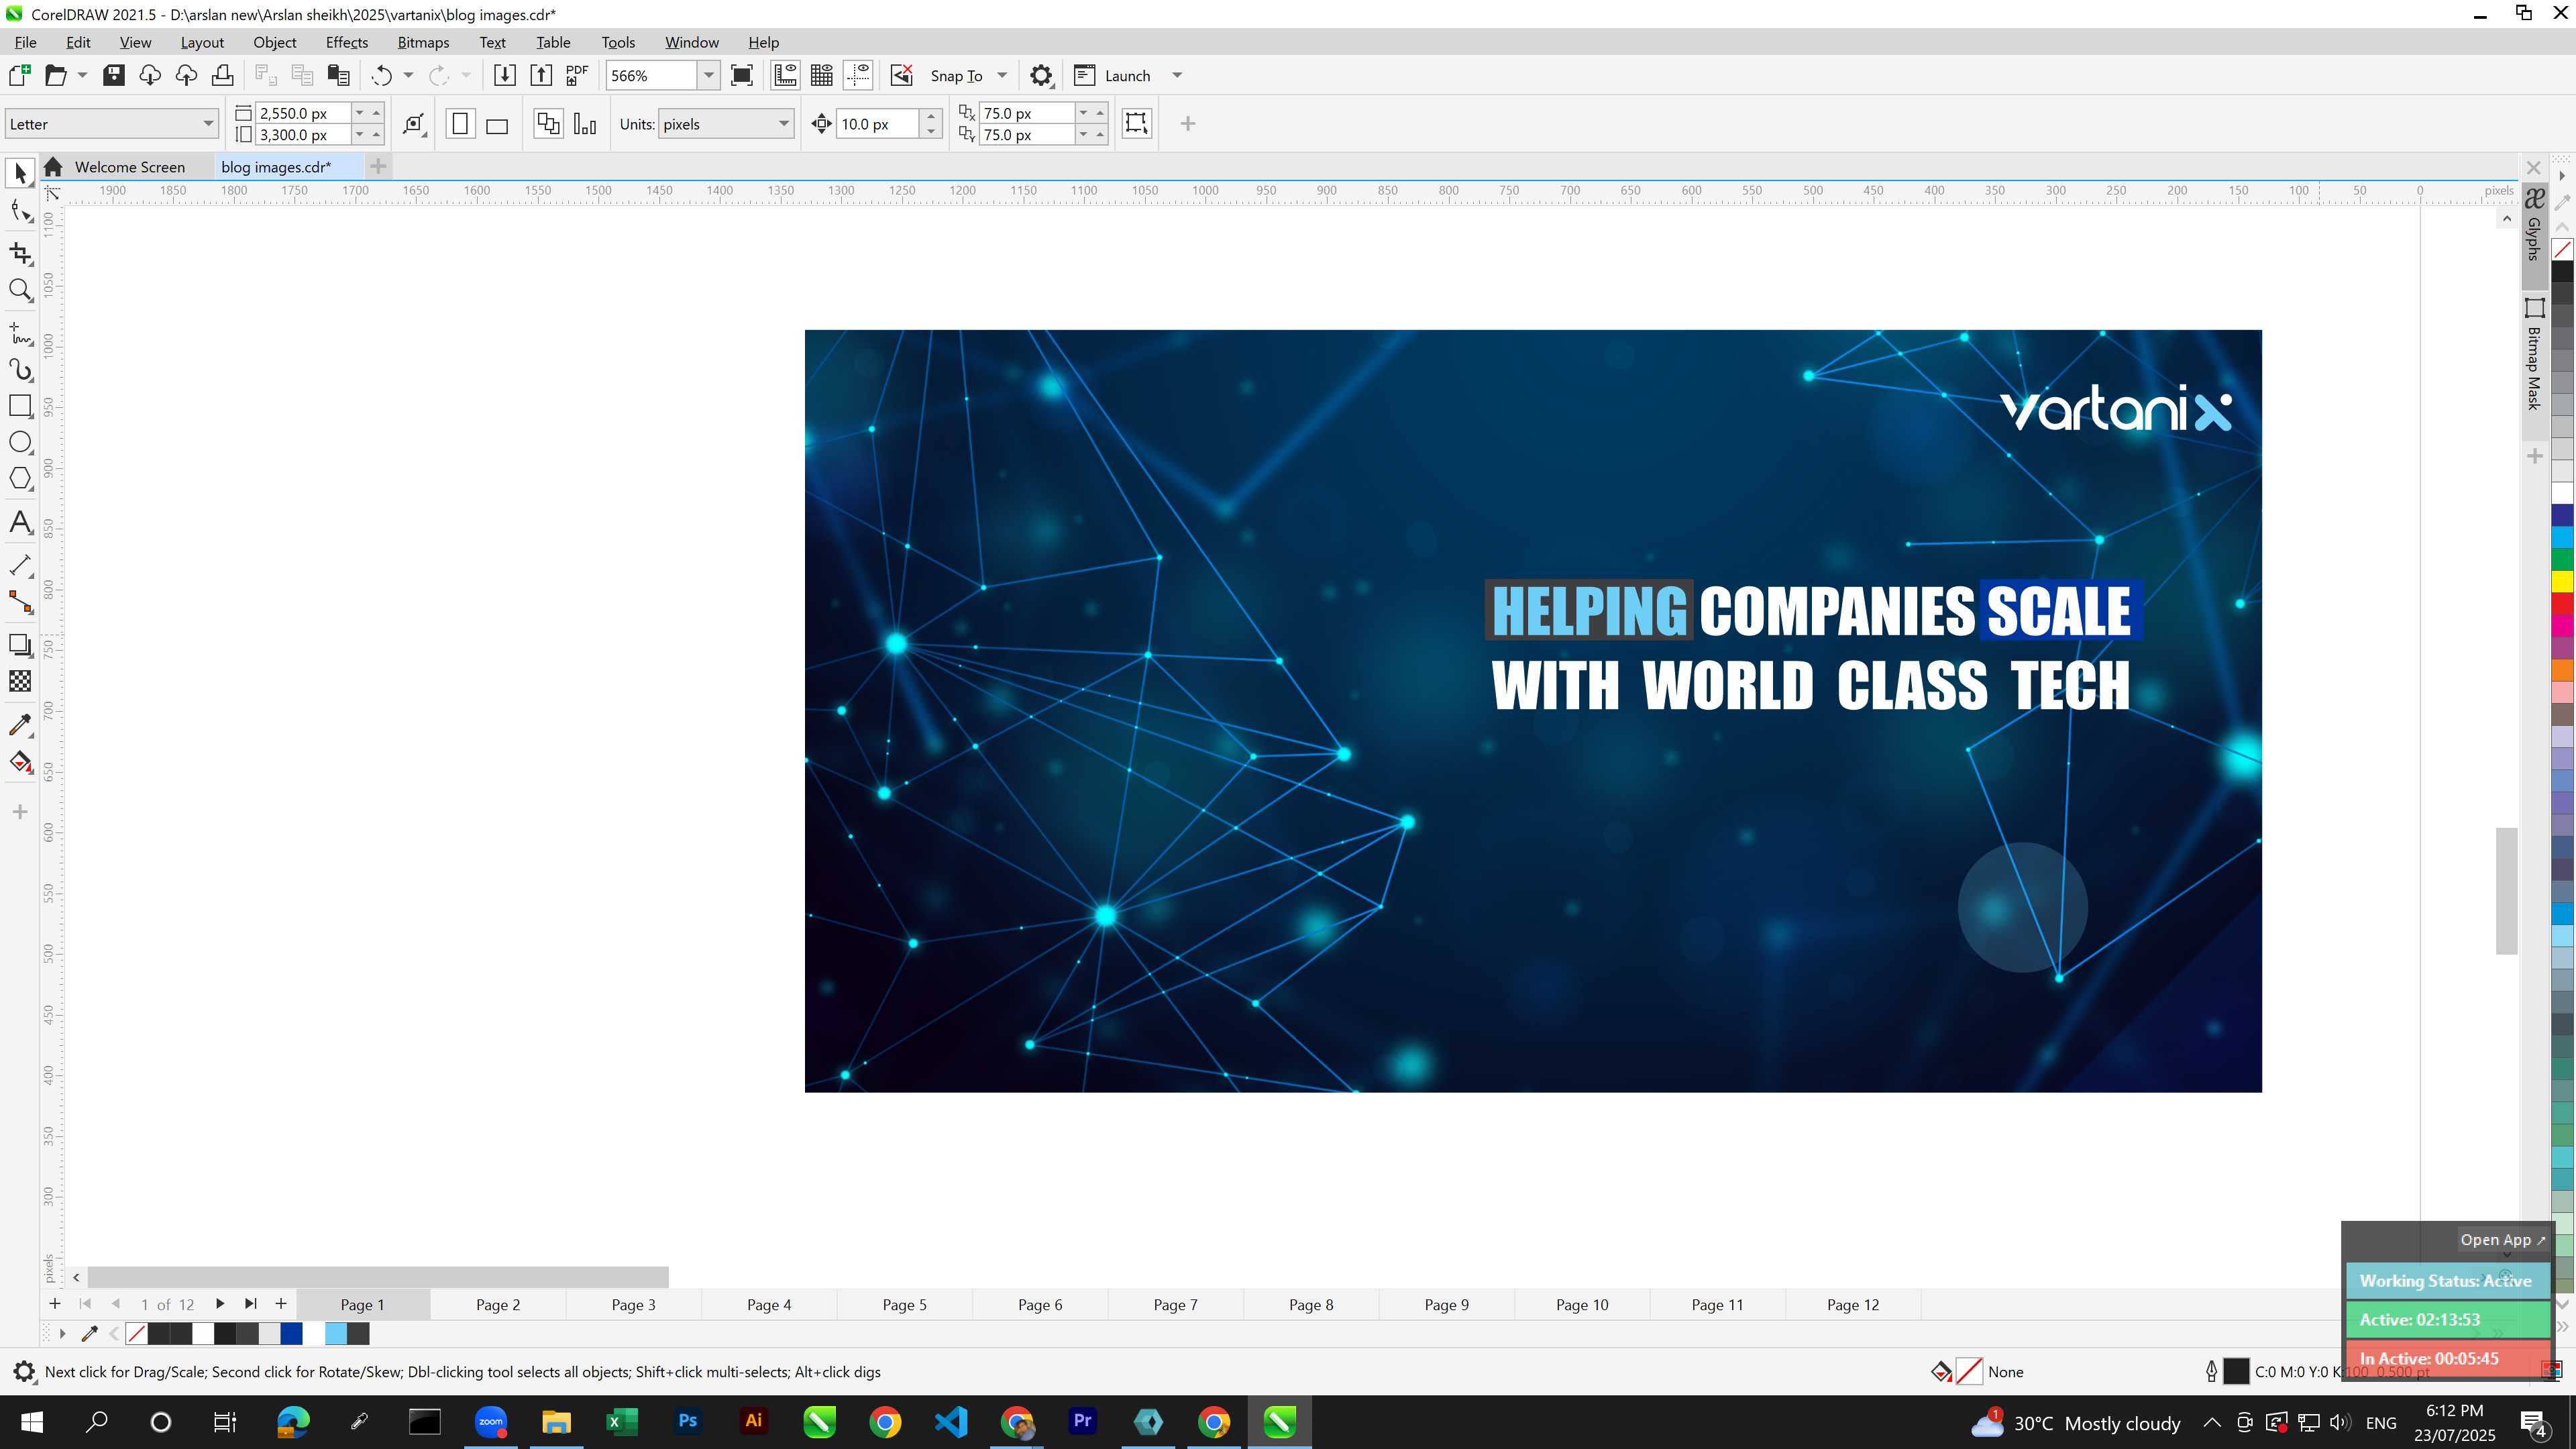
Task: Open the Object menu
Action: (x=274, y=42)
